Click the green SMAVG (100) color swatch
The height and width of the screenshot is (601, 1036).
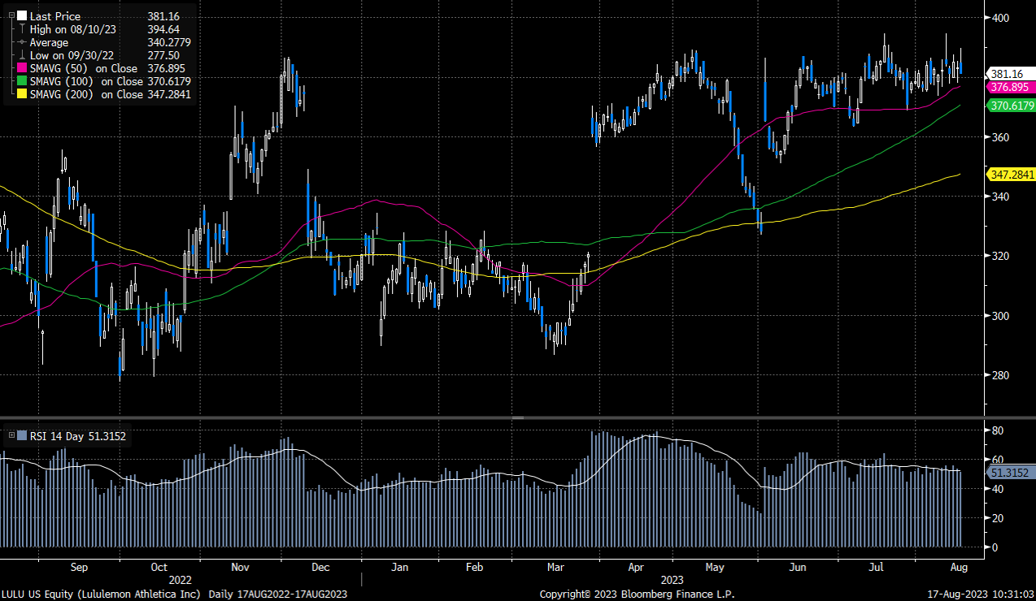point(22,82)
